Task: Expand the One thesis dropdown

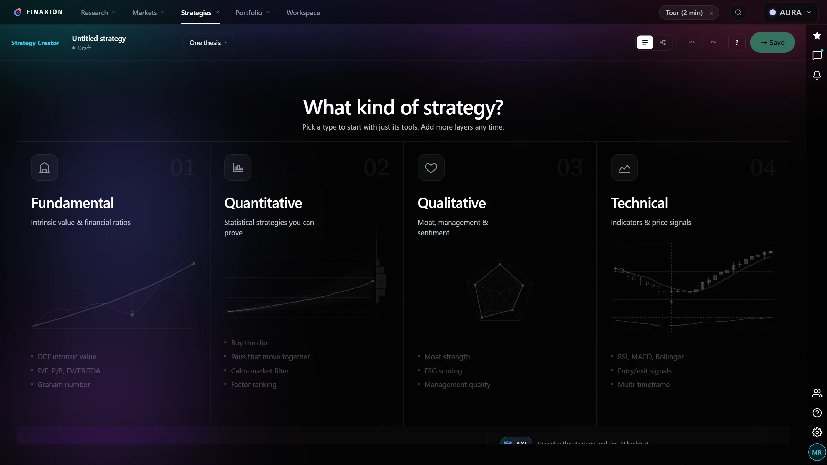Action: (x=208, y=43)
